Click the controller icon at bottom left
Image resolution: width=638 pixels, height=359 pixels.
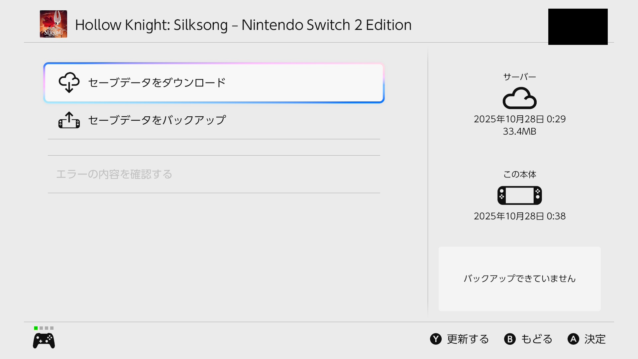pyautogui.click(x=44, y=341)
